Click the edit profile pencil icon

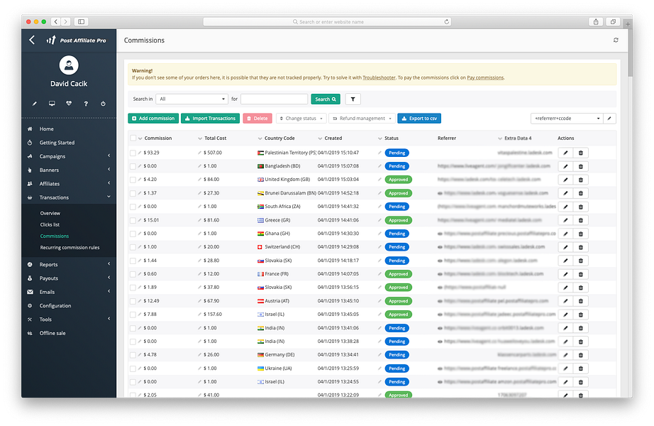point(34,104)
